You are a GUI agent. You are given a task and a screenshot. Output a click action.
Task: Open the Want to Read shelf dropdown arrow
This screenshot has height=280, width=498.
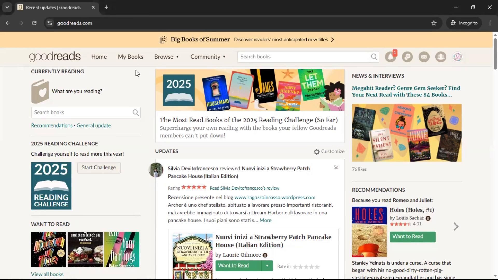(267, 266)
